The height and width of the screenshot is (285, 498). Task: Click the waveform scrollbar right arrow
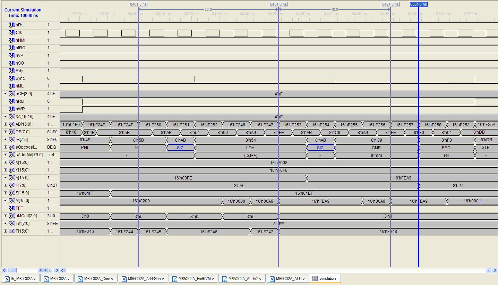click(x=495, y=270)
